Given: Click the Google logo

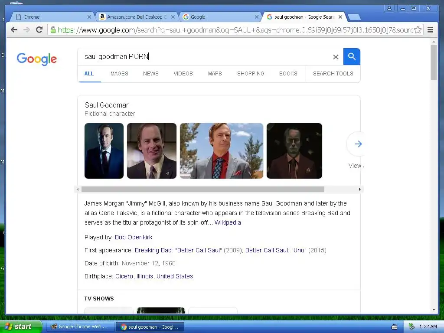Looking at the screenshot, I should coord(37,59).
